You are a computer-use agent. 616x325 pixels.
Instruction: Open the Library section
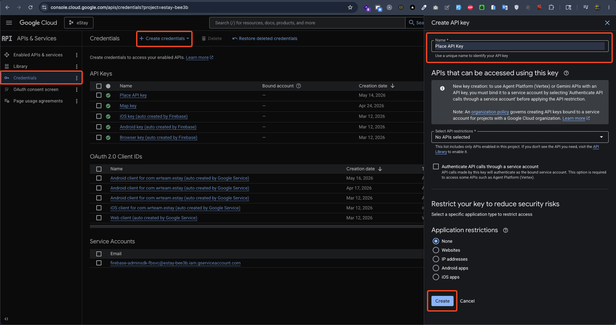coord(20,67)
